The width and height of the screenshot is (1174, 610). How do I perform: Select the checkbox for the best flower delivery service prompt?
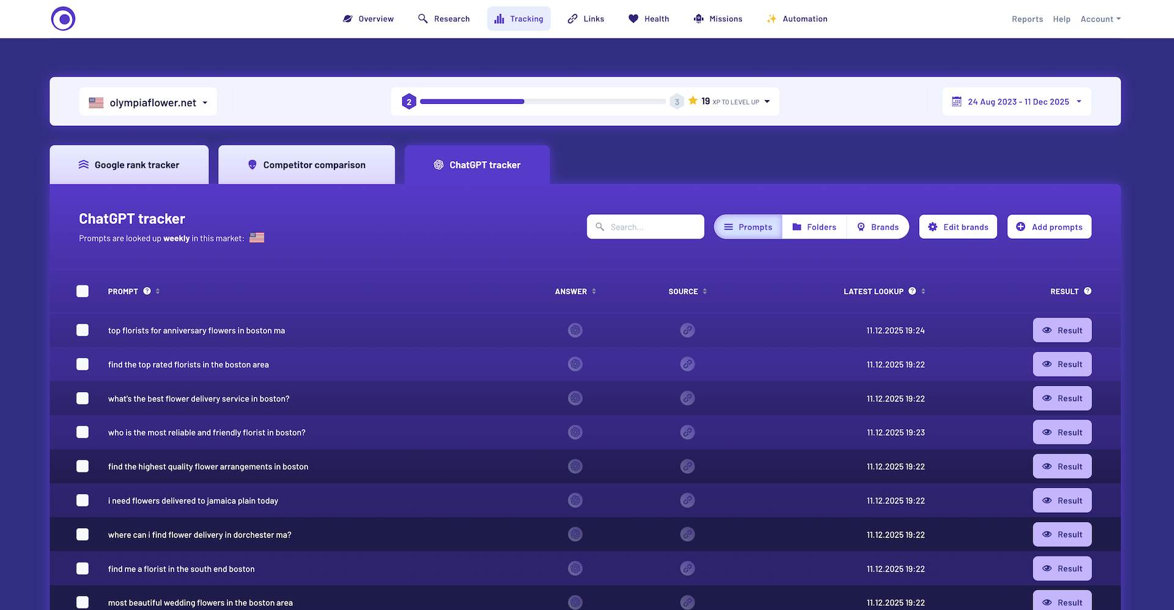click(x=83, y=398)
